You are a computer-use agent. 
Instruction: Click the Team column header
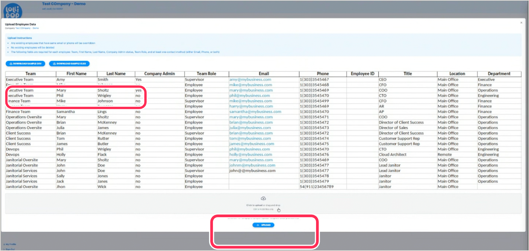(30, 74)
